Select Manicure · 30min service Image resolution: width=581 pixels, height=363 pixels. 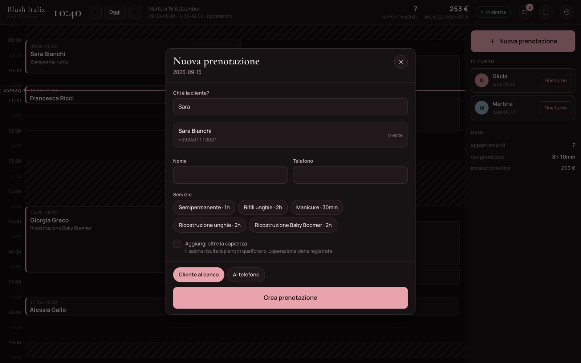[x=317, y=207]
